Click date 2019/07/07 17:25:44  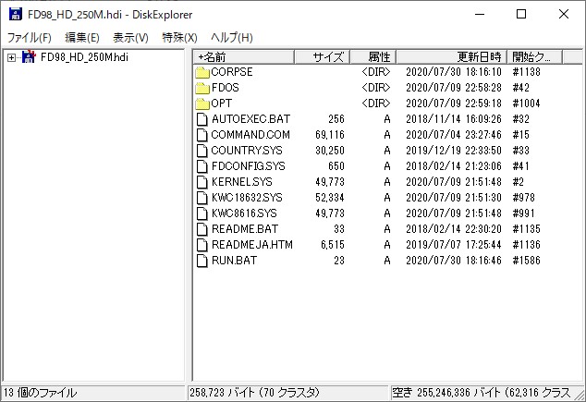pyautogui.click(x=454, y=244)
